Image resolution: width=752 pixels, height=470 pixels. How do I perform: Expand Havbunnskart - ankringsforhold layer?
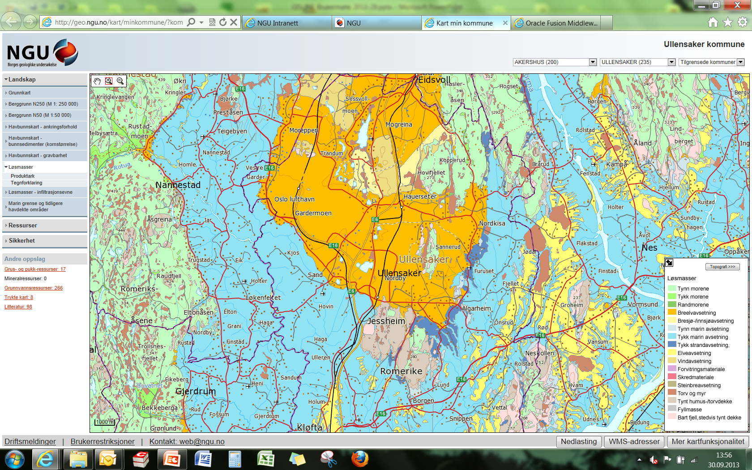[44, 127]
